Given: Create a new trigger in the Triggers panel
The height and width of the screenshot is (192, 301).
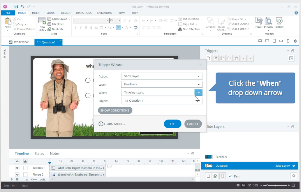Looking at the screenshot, I should [208, 58].
